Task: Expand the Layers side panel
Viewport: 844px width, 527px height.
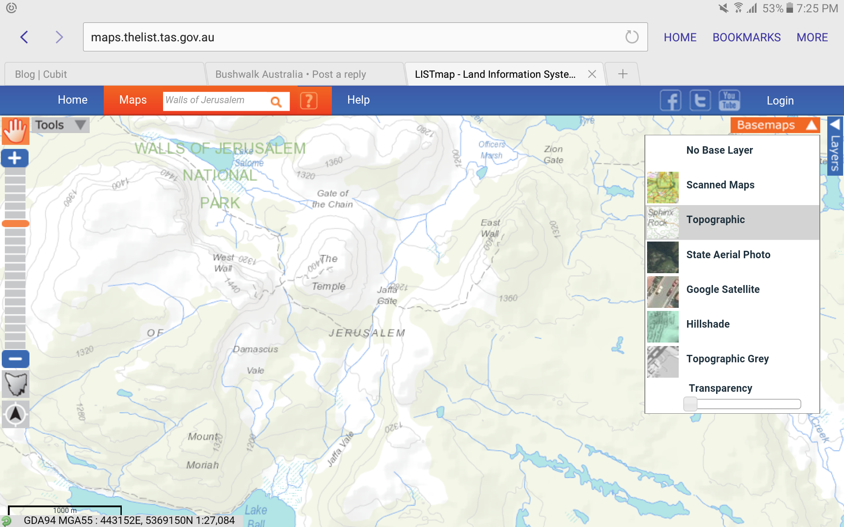Action: click(835, 146)
